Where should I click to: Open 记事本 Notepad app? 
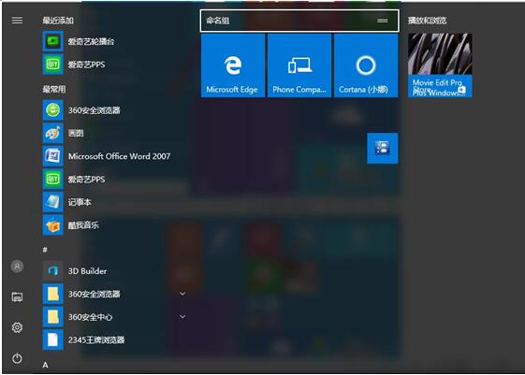pyautogui.click(x=67, y=202)
